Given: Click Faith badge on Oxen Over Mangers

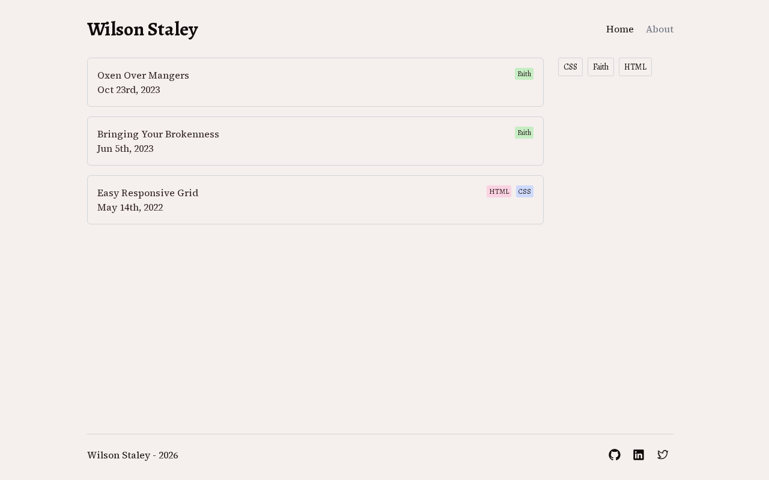Looking at the screenshot, I should tap(524, 74).
